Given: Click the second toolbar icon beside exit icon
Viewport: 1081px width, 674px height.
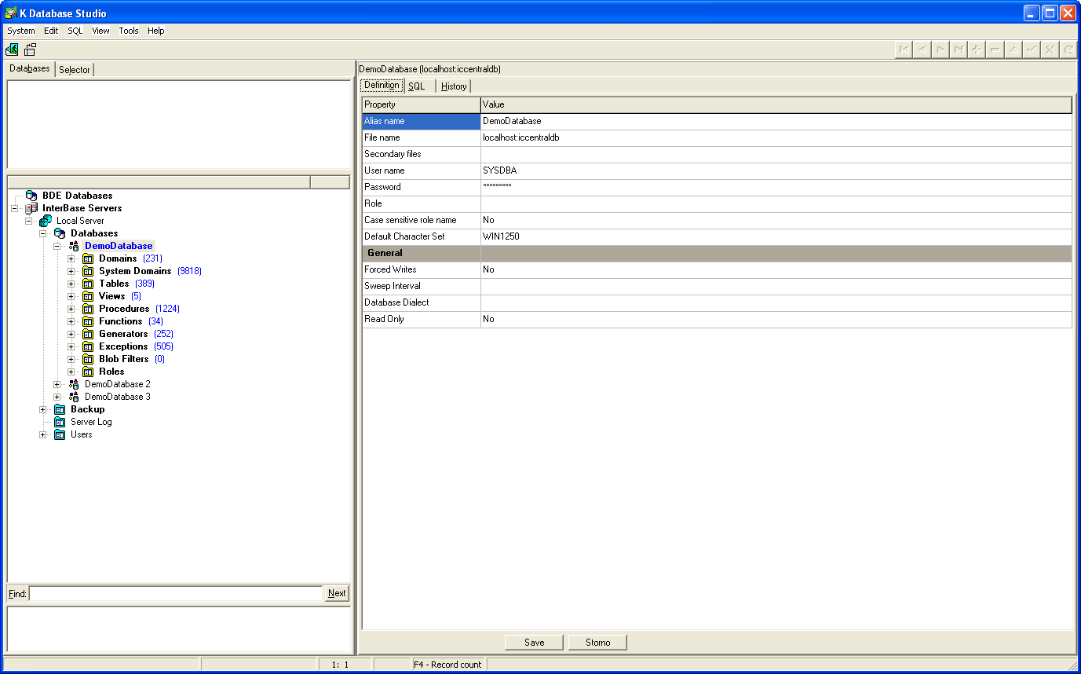Looking at the screenshot, I should tap(31, 49).
